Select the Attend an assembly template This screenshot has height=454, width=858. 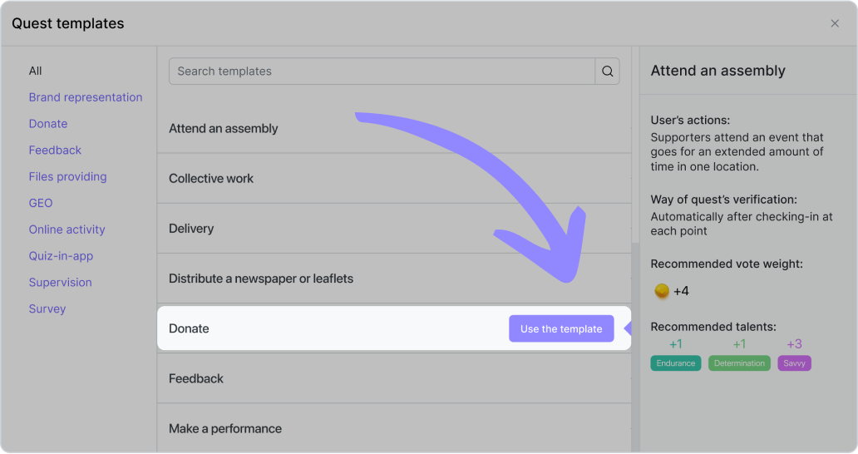pyautogui.click(x=224, y=129)
